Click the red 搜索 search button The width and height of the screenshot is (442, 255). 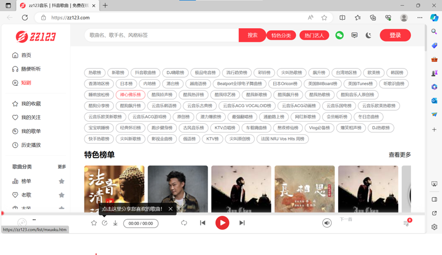click(x=252, y=35)
